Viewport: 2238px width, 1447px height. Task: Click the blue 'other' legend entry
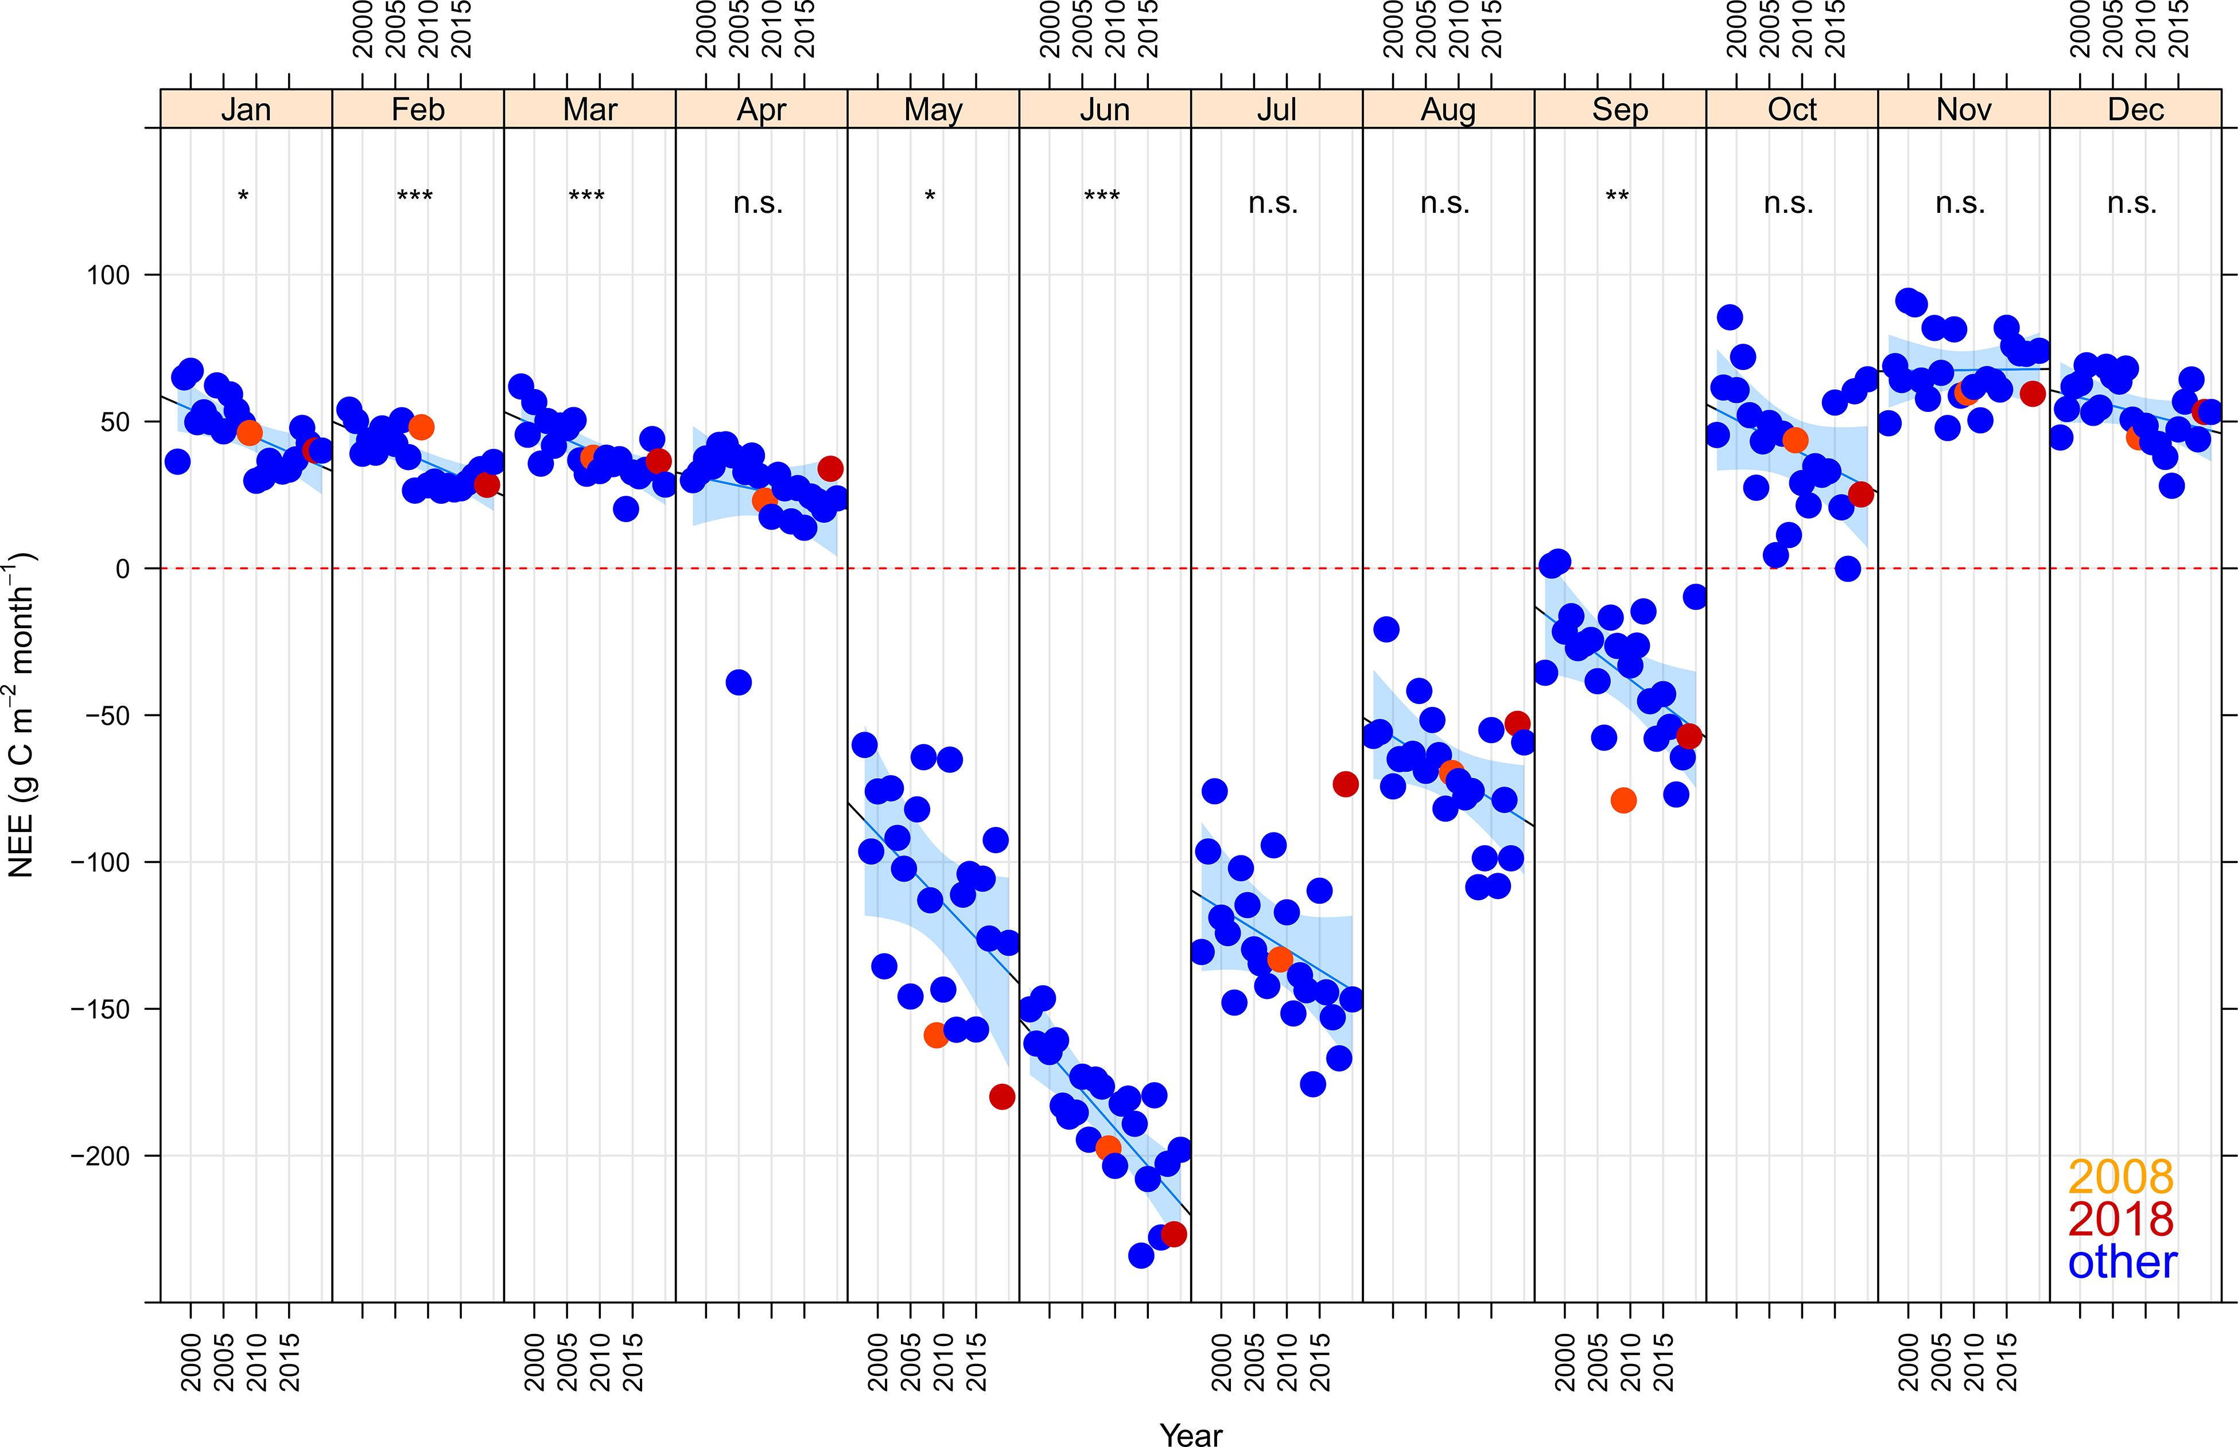pos(2123,1262)
